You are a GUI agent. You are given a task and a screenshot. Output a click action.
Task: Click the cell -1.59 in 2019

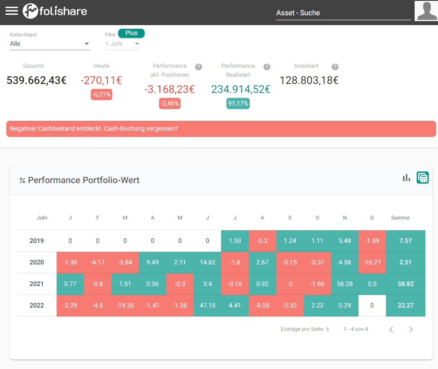pos(372,241)
